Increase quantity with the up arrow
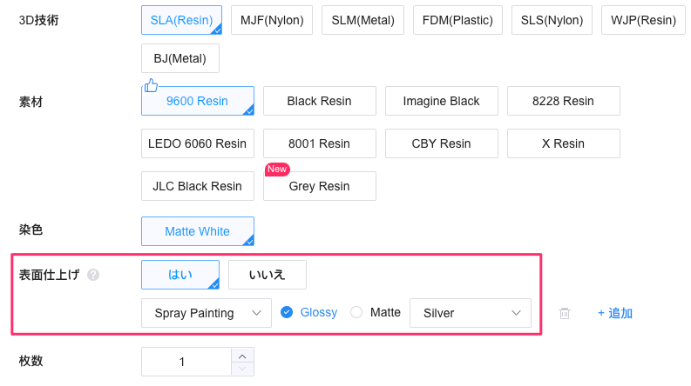The image size is (691, 386). coord(242,355)
